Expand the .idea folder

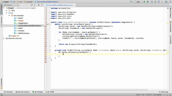[6, 10]
